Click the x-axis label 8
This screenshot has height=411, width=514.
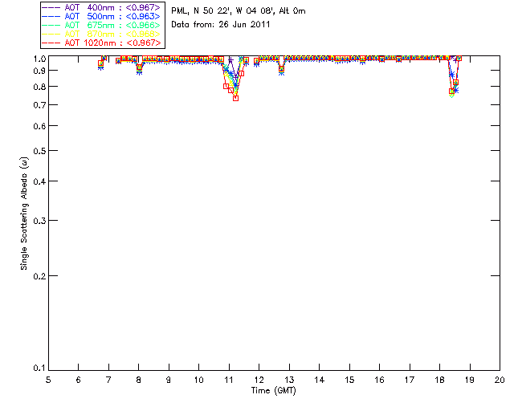pos(139,380)
